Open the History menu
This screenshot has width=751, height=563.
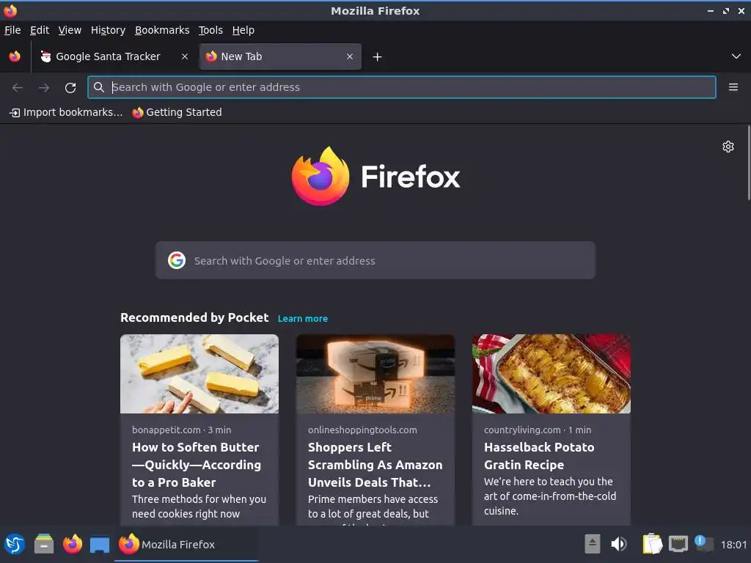coord(109,30)
